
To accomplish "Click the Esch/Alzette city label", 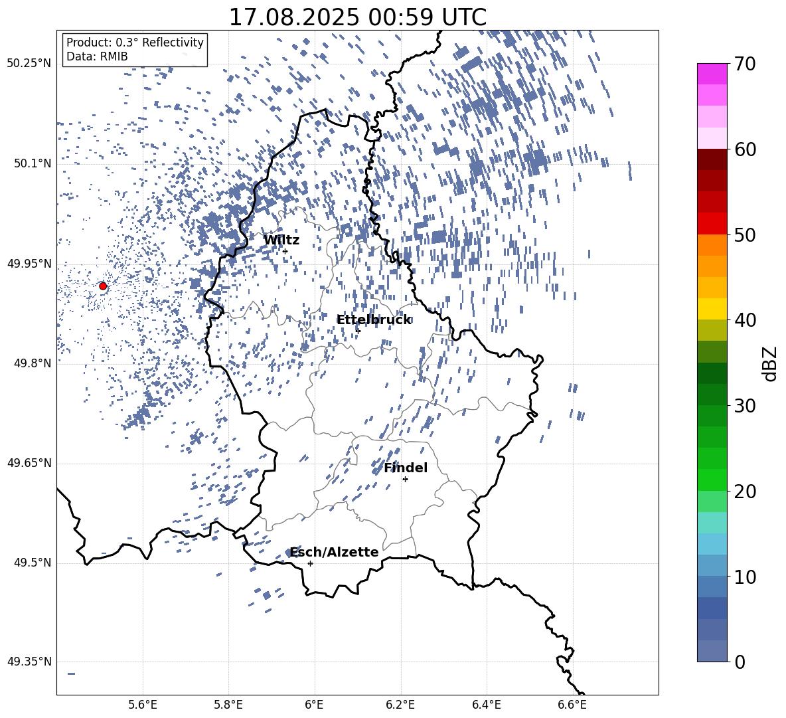I will [x=335, y=552].
